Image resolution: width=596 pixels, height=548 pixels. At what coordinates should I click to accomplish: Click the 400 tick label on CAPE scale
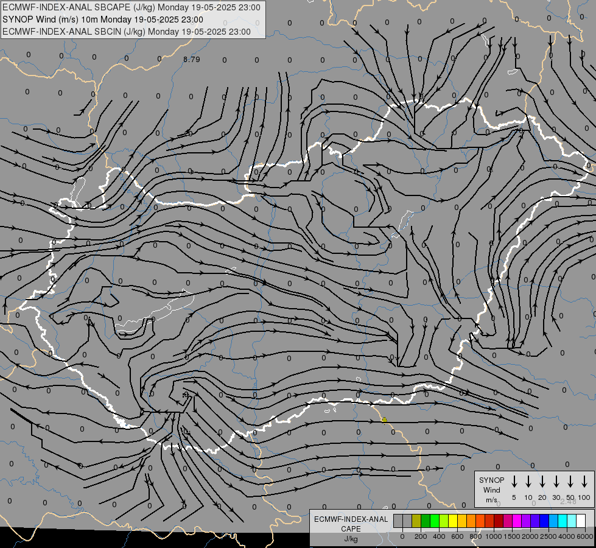coord(439,536)
